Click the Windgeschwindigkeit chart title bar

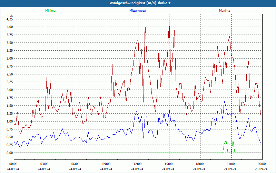click(x=138, y=3)
